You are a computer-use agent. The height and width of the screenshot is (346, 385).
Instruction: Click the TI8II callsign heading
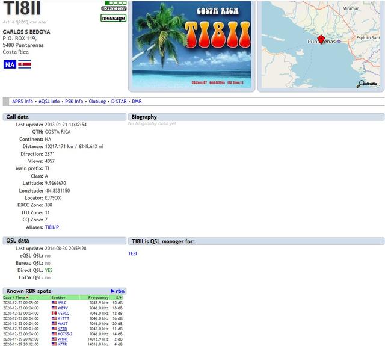[22, 8]
